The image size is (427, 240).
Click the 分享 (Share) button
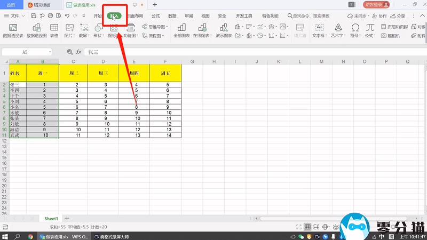tap(398, 16)
